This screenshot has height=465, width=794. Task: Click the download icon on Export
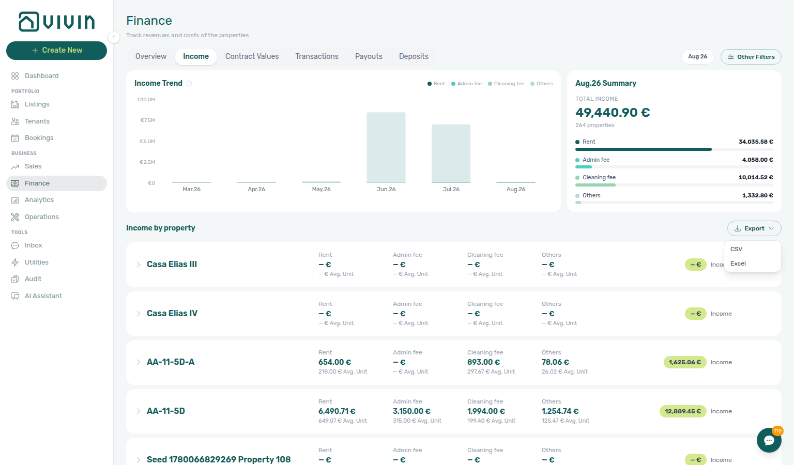click(x=738, y=228)
